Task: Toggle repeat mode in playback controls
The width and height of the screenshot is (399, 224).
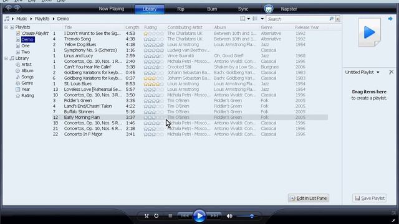Action: [x=156, y=216]
